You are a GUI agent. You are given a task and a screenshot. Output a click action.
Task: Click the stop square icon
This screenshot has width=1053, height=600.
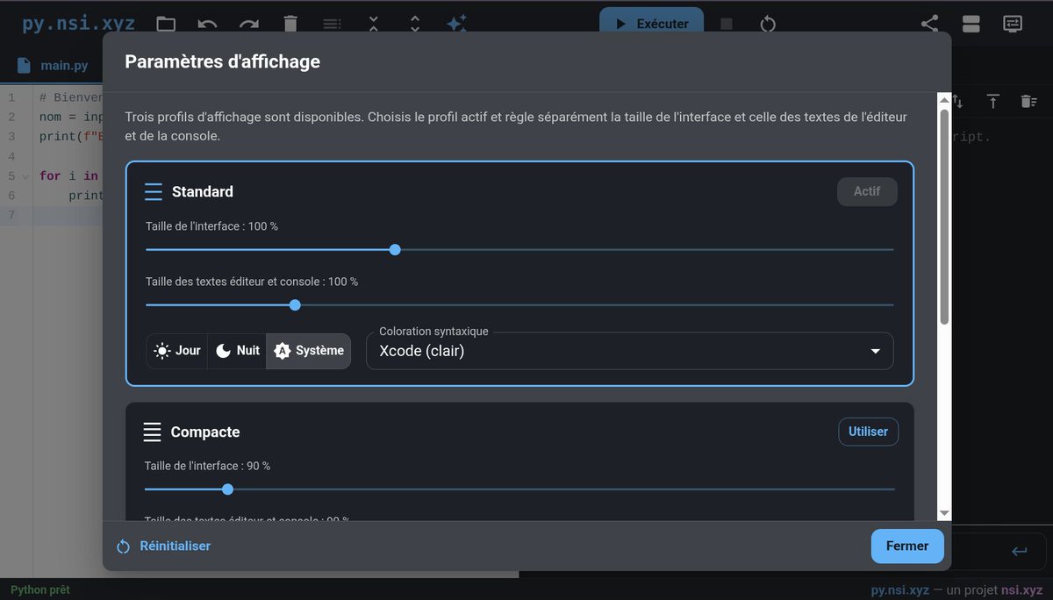[727, 24]
